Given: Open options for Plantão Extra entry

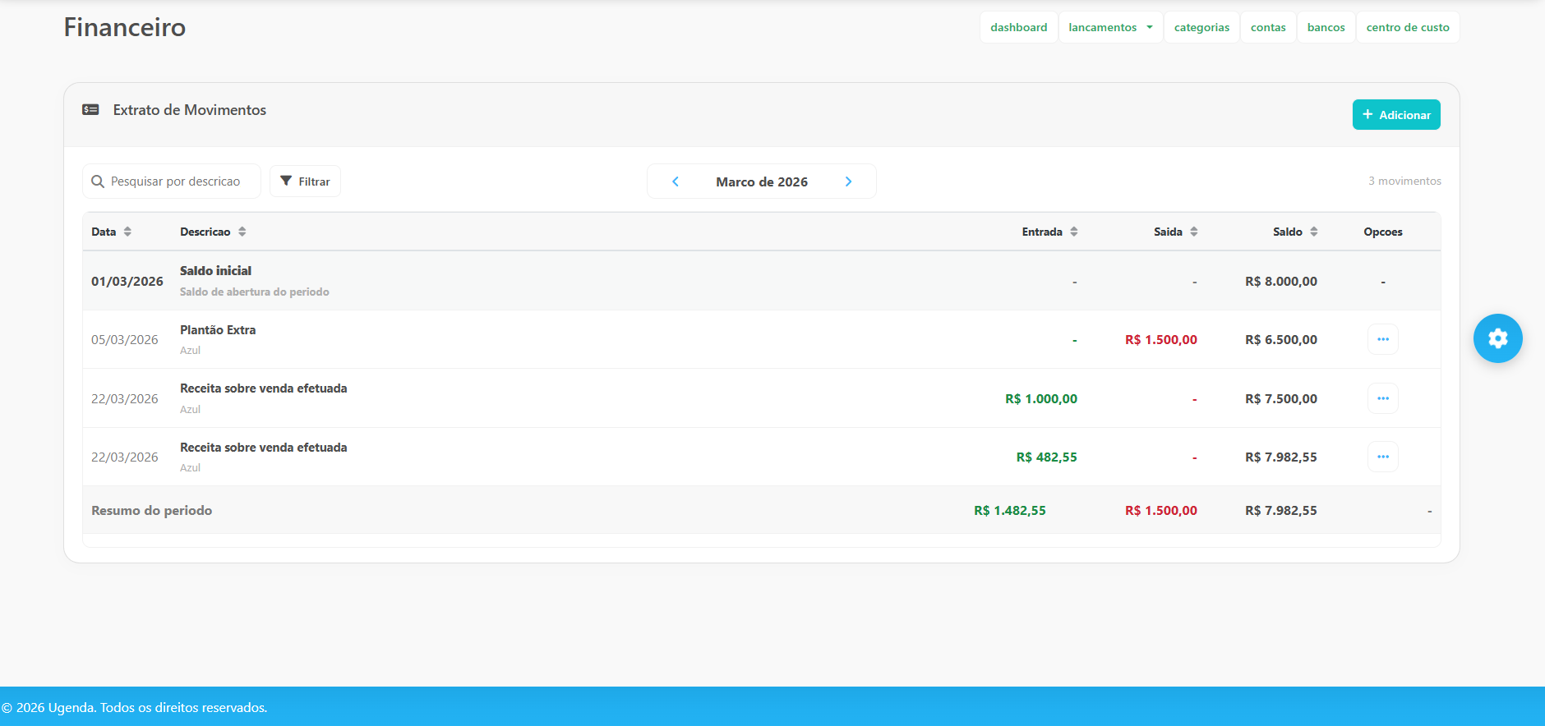Looking at the screenshot, I should [1382, 339].
